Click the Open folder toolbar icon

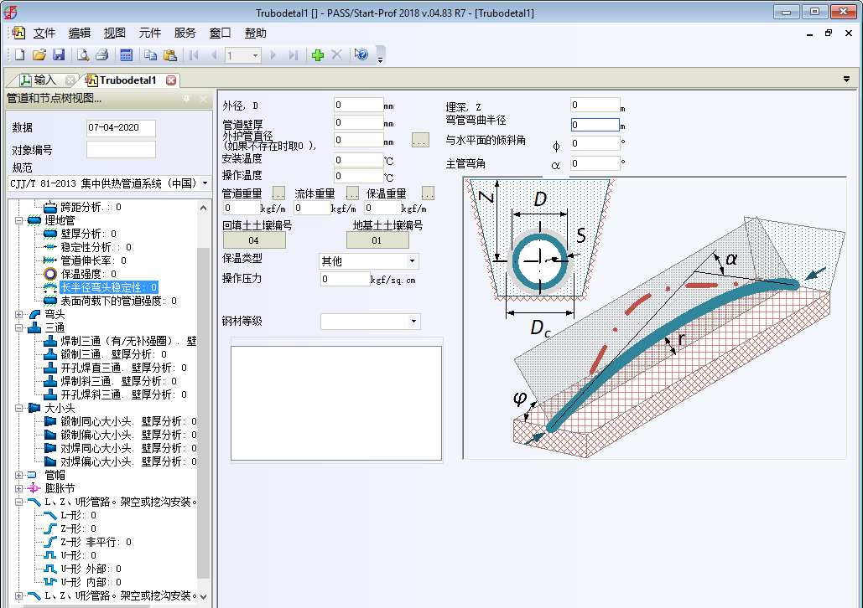(x=39, y=55)
